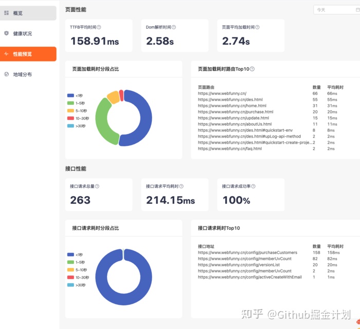360x329 pixels.
Task: Click 数量 header in 接口请求耗时Top10 table
Action: point(317,246)
